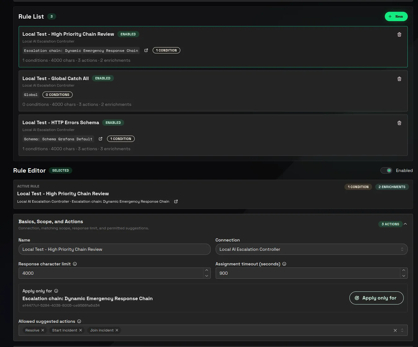Edit the rule Name input field
This screenshot has width=418, height=347.
(x=115, y=249)
